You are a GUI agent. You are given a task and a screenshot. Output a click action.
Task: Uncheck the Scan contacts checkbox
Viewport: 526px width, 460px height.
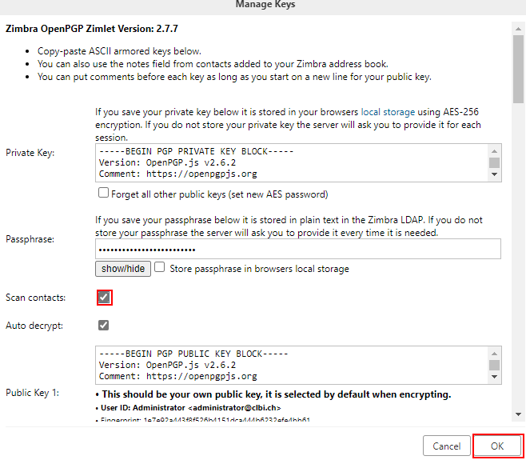pyautogui.click(x=104, y=297)
